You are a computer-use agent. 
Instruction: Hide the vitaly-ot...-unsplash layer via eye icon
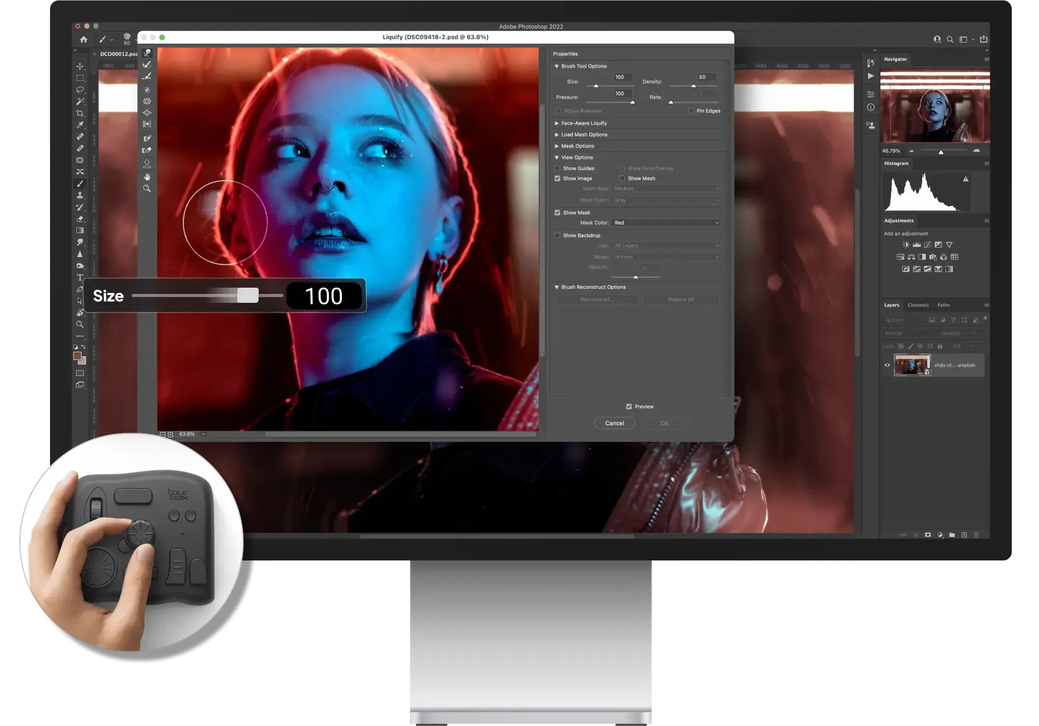(887, 365)
